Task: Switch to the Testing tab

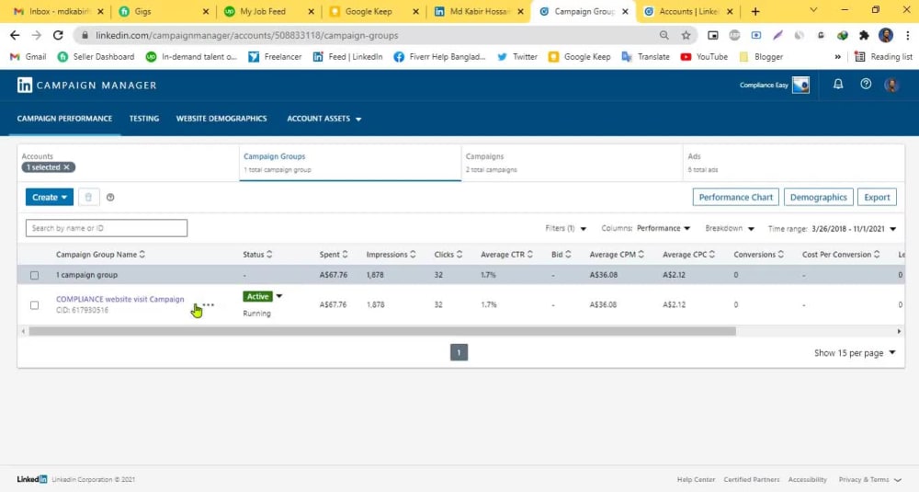Action: [x=144, y=119]
